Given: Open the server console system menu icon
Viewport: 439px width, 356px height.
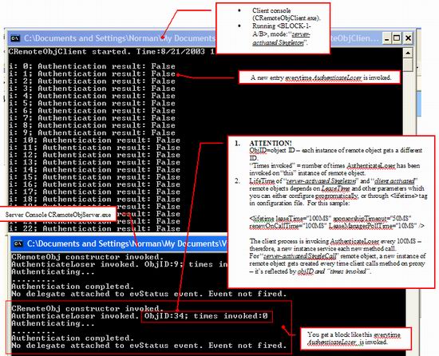Looking at the screenshot, I should click(x=18, y=243).
